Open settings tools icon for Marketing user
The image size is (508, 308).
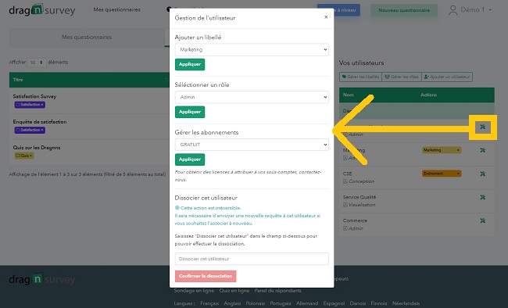(483, 150)
